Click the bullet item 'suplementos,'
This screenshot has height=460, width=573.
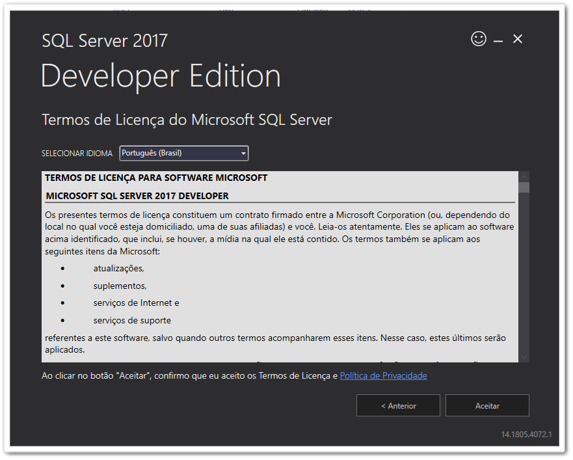tap(120, 286)
